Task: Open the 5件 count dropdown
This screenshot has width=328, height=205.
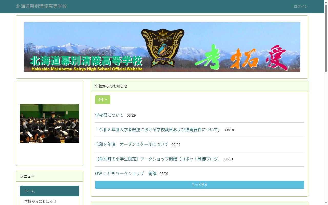Action: pyautogui.click(x=103, y=100)
